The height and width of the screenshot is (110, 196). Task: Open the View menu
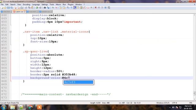19,5
